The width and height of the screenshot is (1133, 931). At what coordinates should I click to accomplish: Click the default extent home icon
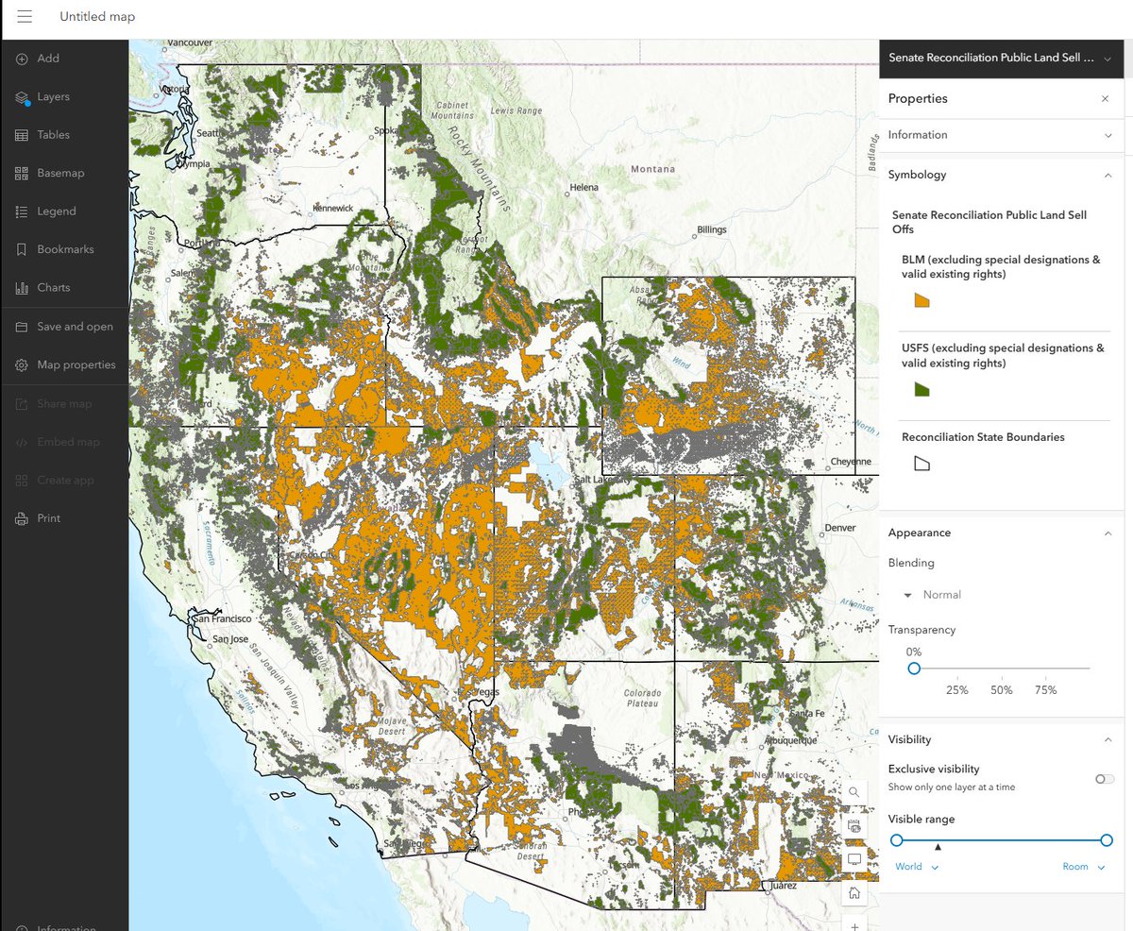tap(854, 892)
